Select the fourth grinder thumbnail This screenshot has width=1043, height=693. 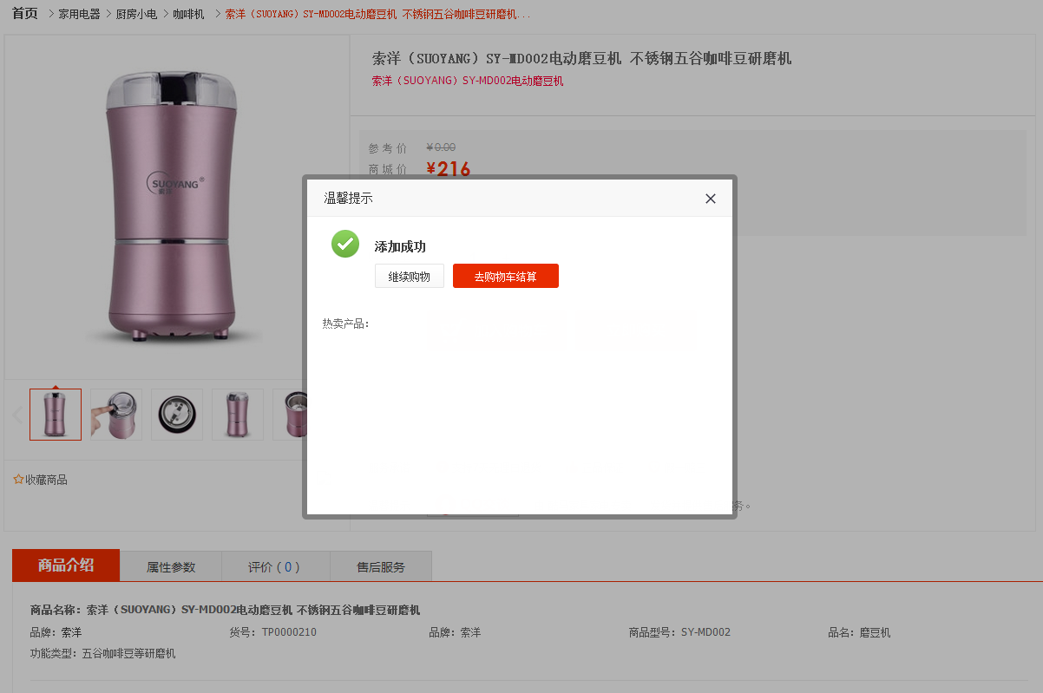(238, 415)
